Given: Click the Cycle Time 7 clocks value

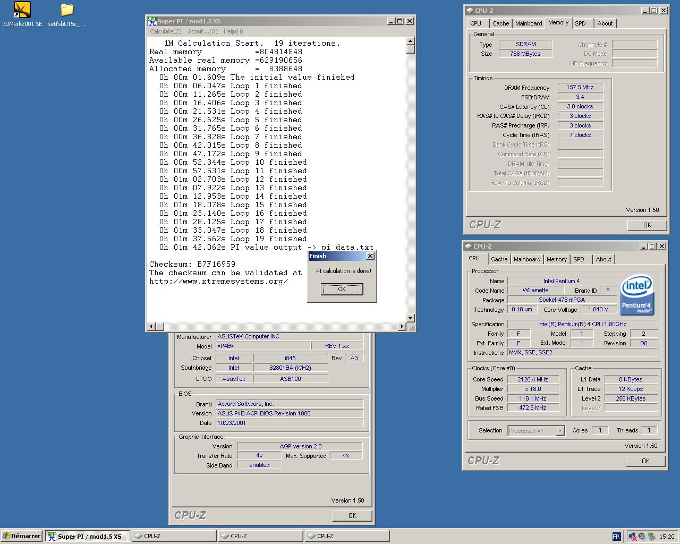Looking at the screenshot, I should pos(580,135).
